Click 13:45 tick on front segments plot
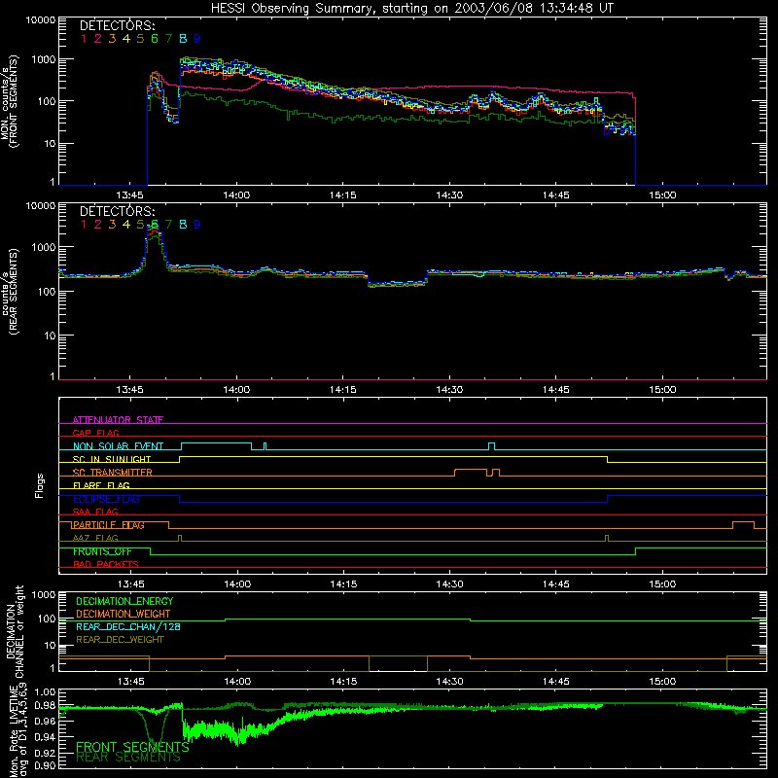The image size is (778, 778). click(x=129, y=195)
